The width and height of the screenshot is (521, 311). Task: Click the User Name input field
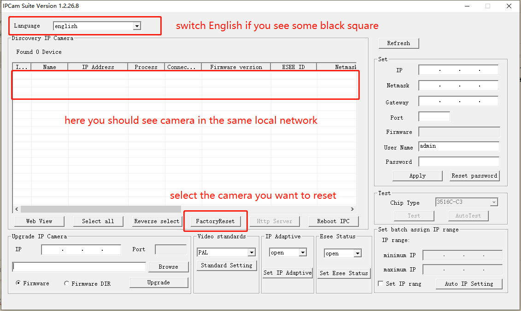[x=459, y=146]
